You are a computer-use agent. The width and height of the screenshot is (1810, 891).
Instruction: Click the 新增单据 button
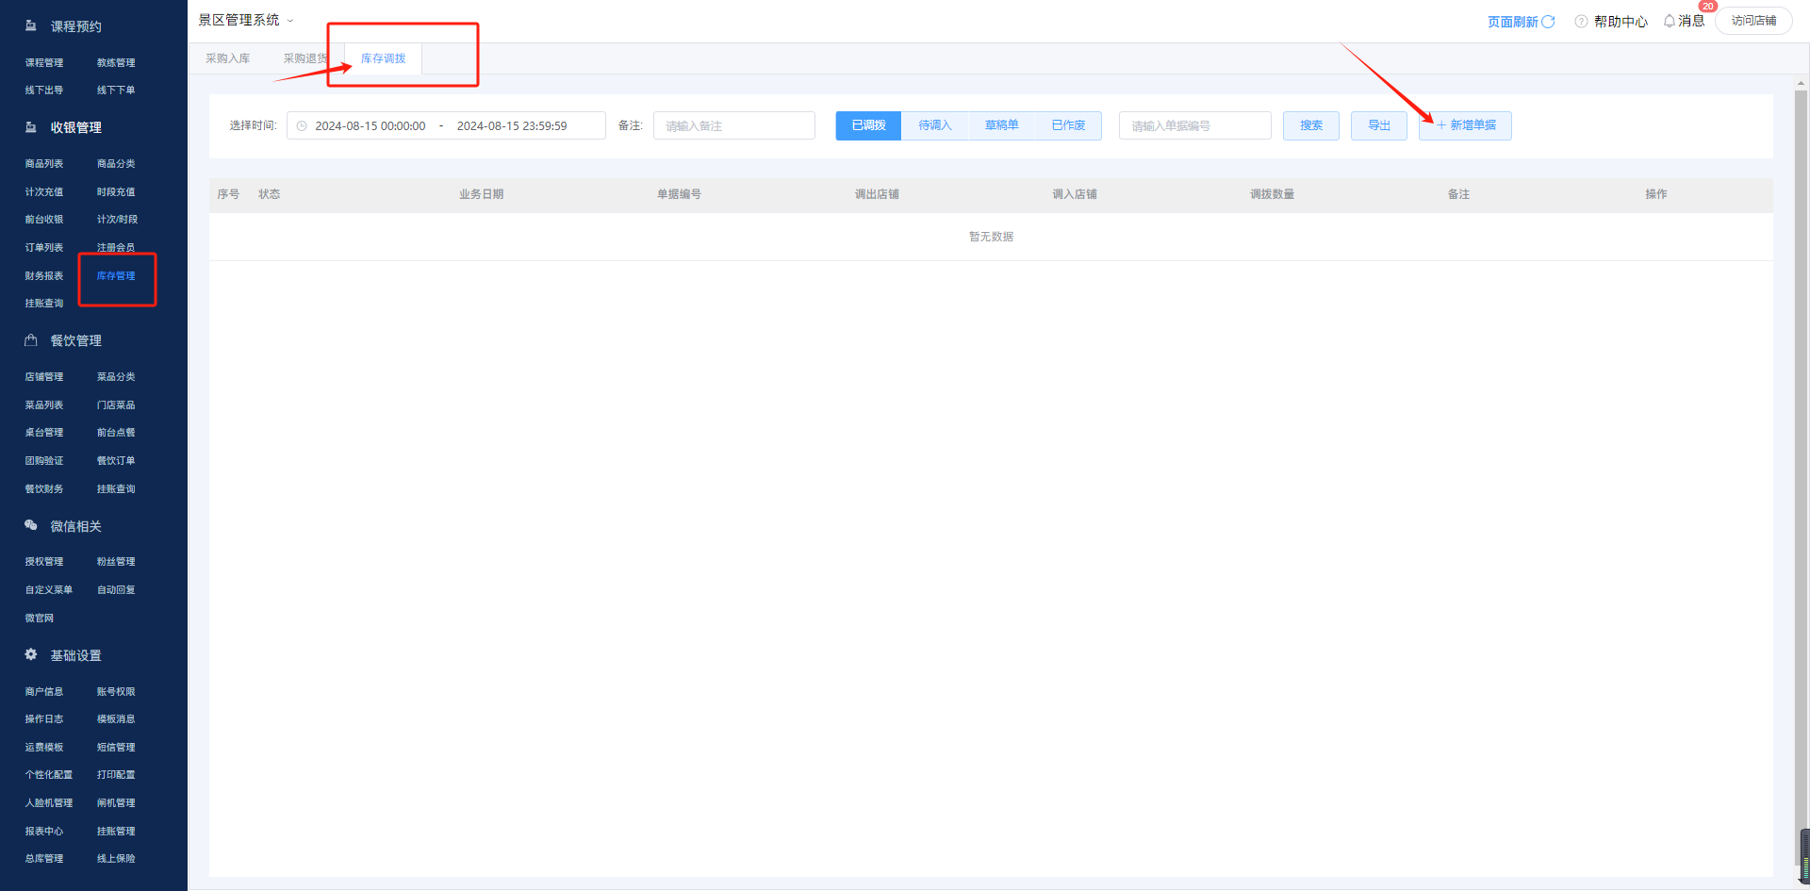coord(1465,125)
